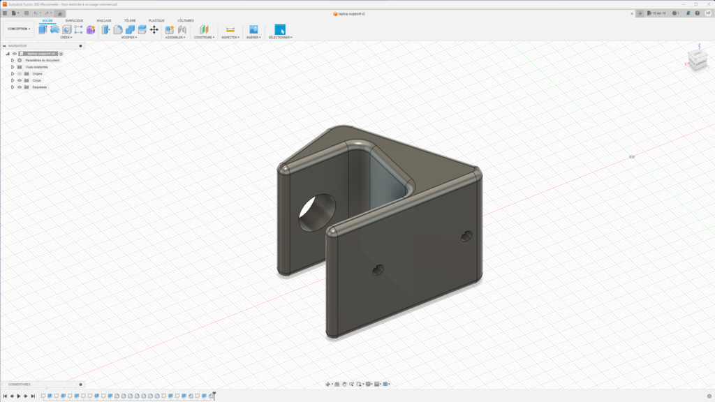This screenshot has height=402, width=715.
Task: Select the Measure tool in Inspecter
Action: tap(230, 29)
